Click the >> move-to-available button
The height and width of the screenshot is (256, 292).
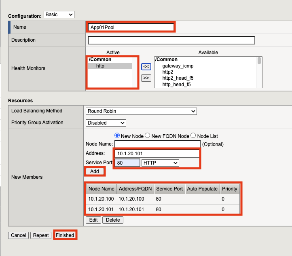tap(146, 78)
